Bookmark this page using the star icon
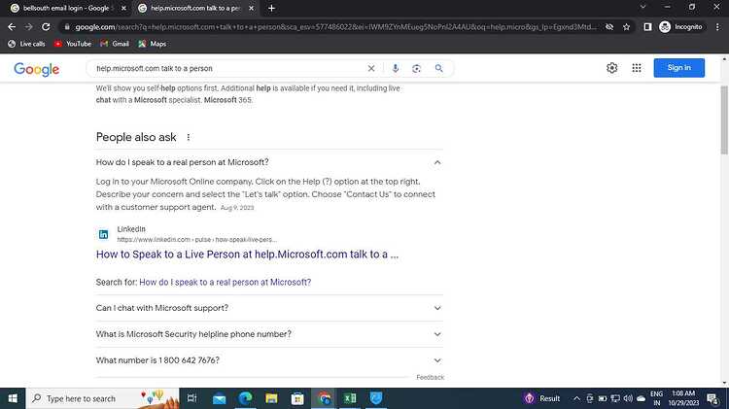The width and height of the screenshot is (729, 409). [x=626, y=27]
